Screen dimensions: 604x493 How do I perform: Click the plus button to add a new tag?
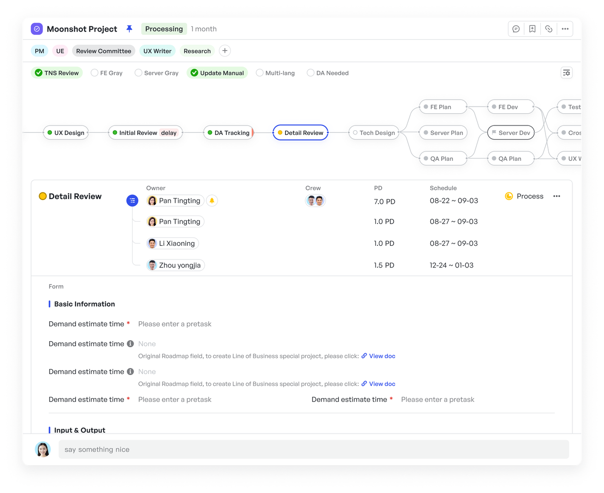pos(225,50)
